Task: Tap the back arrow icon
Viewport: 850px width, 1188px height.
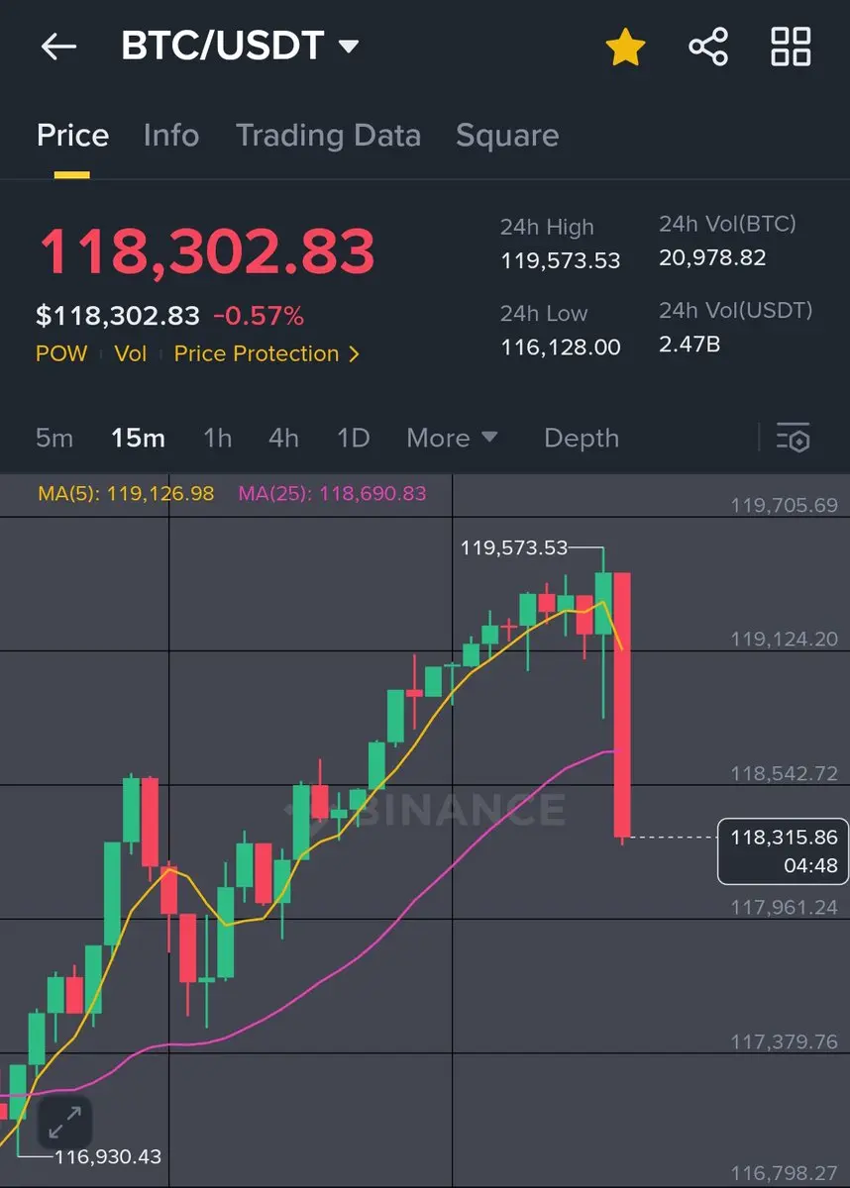Action: point(58,47)
